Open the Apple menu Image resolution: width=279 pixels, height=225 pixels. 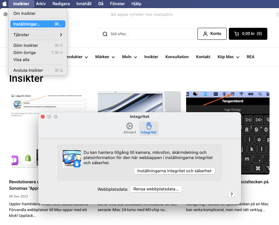[x=5, y=4]
